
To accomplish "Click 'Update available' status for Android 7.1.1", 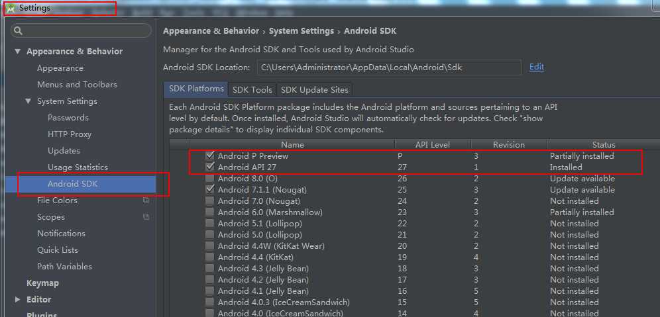I will click(582, 190).
